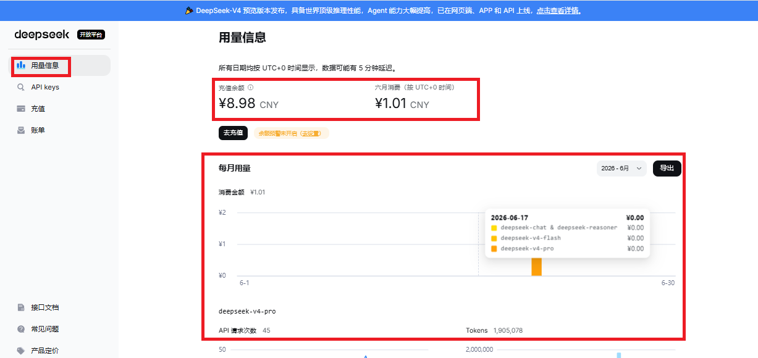Click the 产品定价 tag icon
Image resolution: width=758 pixels, height=358 pixels.
[21, 351]
